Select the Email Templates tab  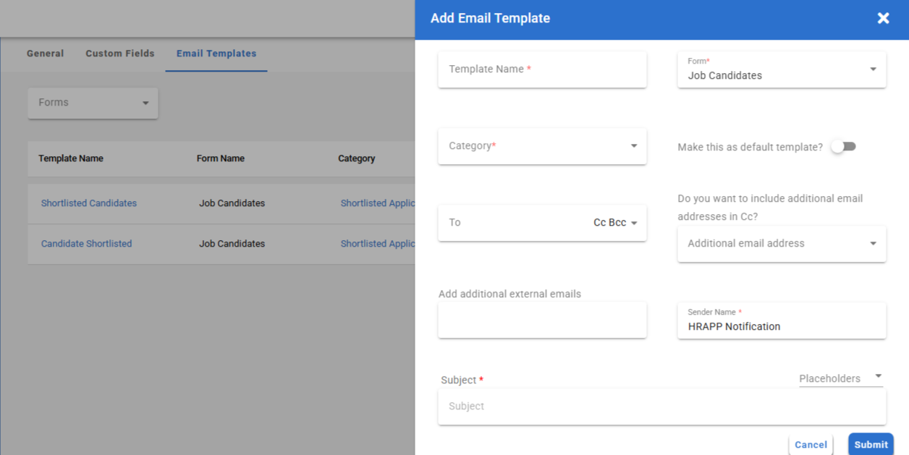[x=216, y=54]
